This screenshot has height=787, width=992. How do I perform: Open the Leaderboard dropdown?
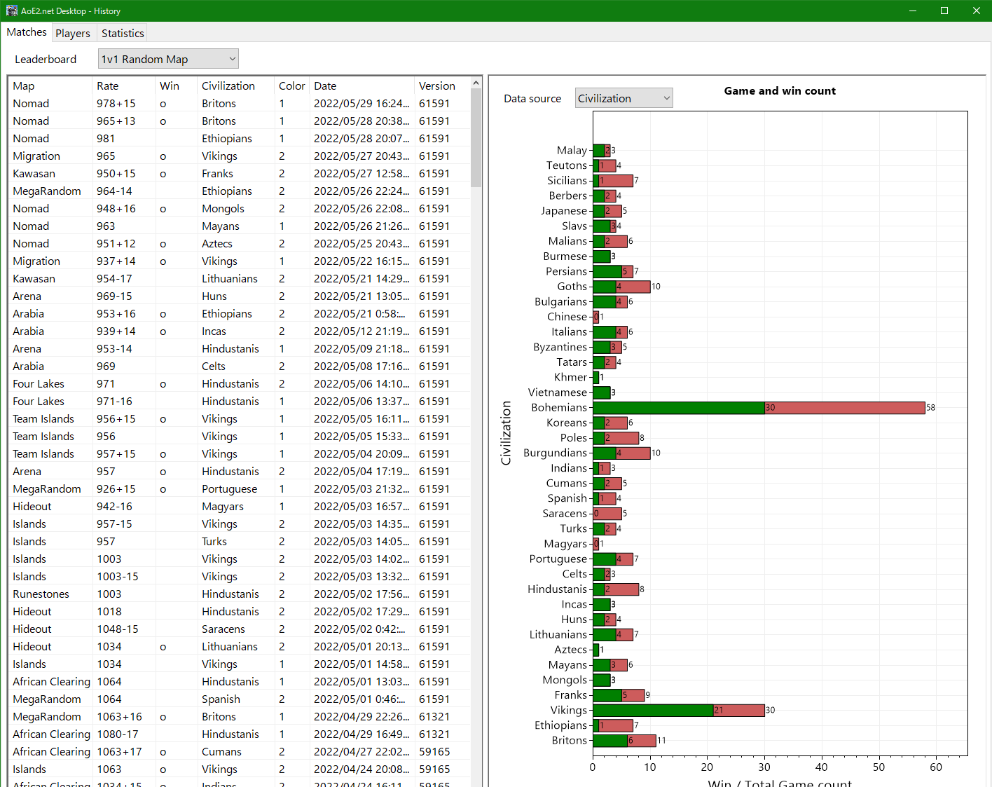(x=168, y=58)
